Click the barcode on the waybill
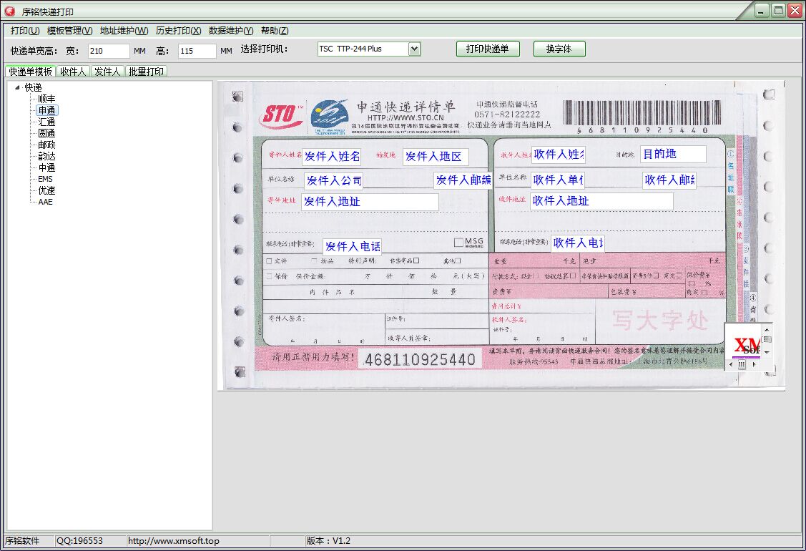Screen dimensions: 806x551 (x=642, y=112)
